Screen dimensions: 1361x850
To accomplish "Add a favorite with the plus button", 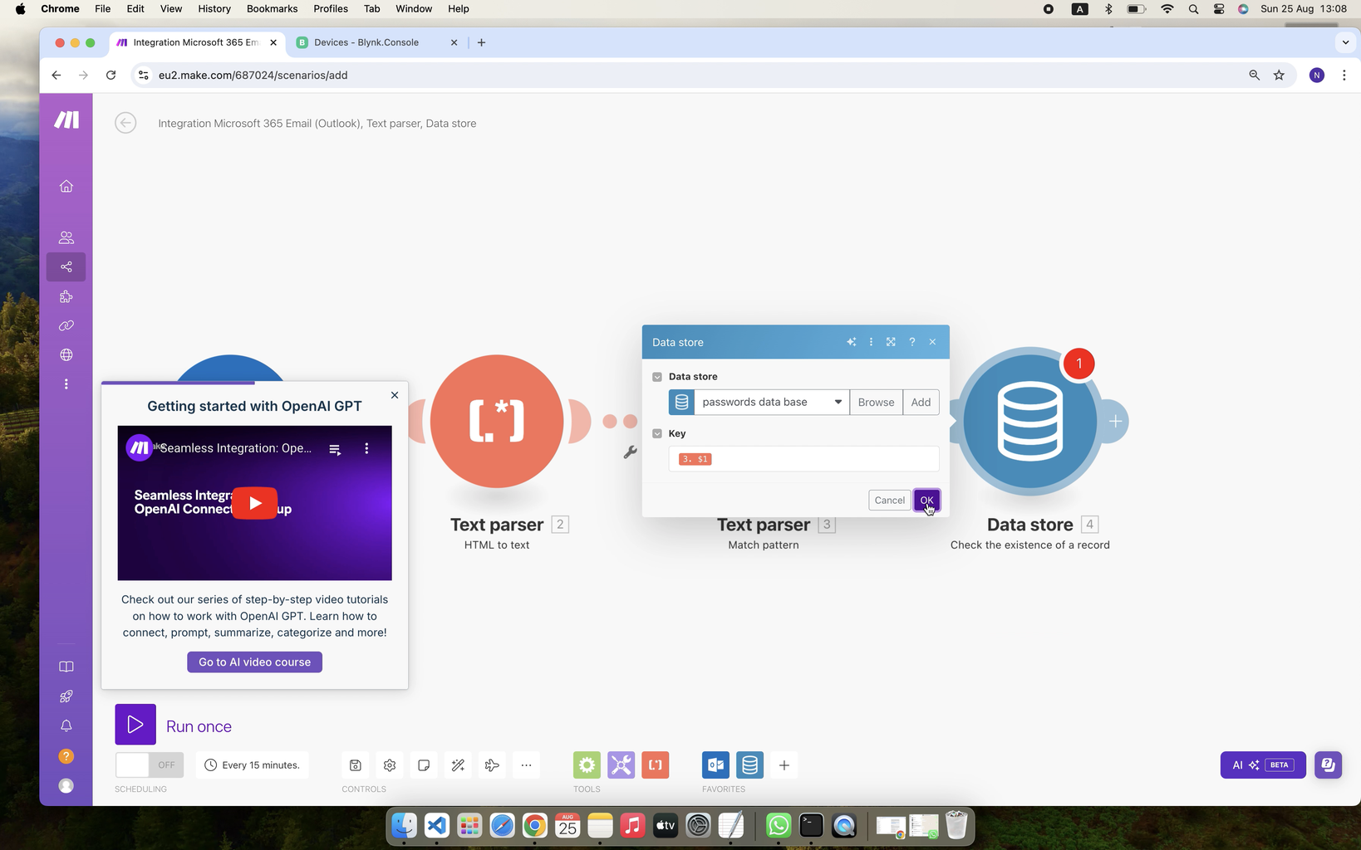I will coord(784,765).
